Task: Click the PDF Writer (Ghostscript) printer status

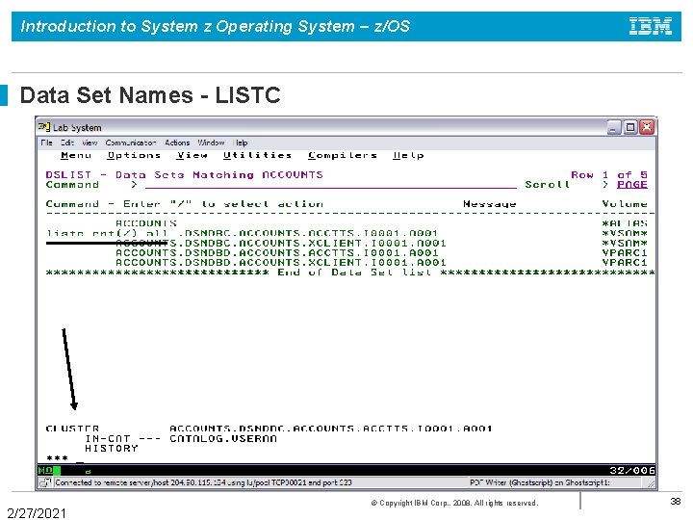Action: [x=540, y=482]
